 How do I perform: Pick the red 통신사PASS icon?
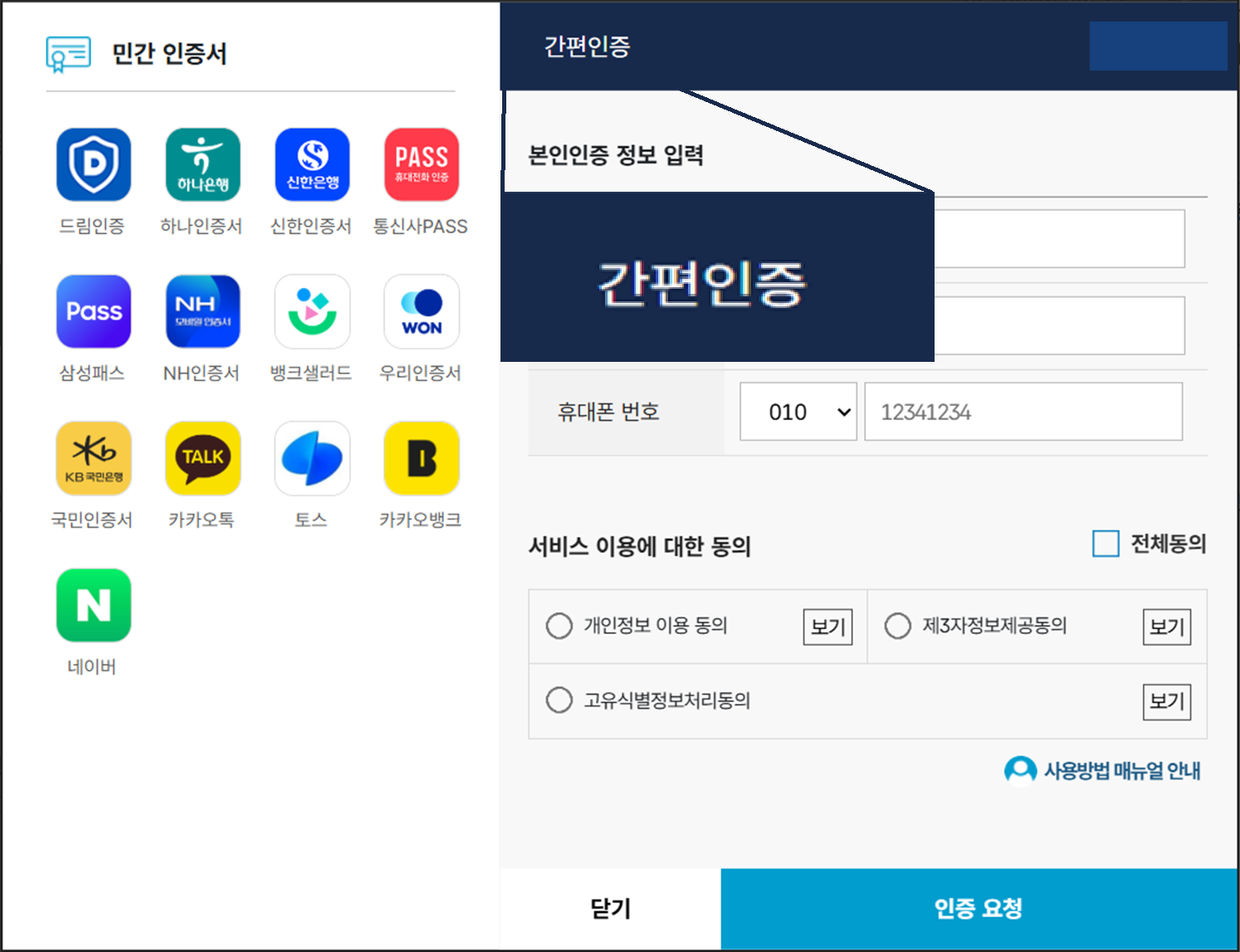pos(422,164)
